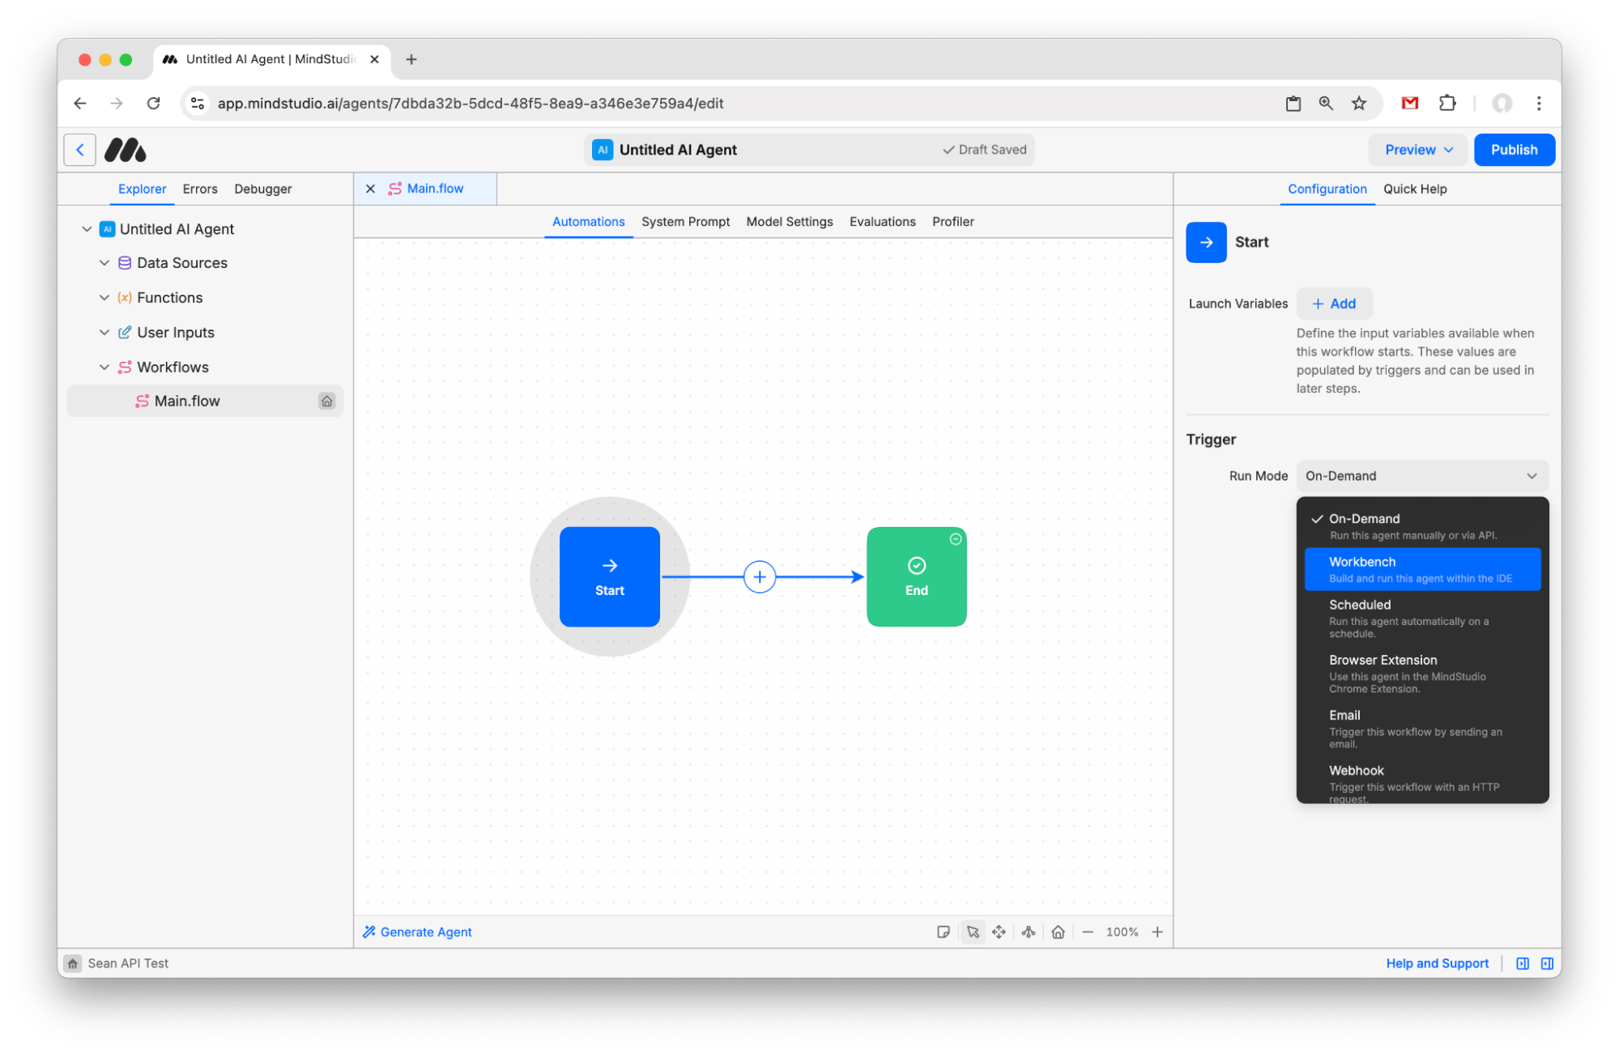Viewport: 1619px width, 1054px height.
Task: Decrease canvas zoom with the minus control
Action: click(x=1089, y=932)
